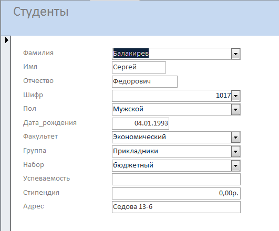Open the Пол dropdown arrow
279x231 pixels.
[x=235, y=109]
